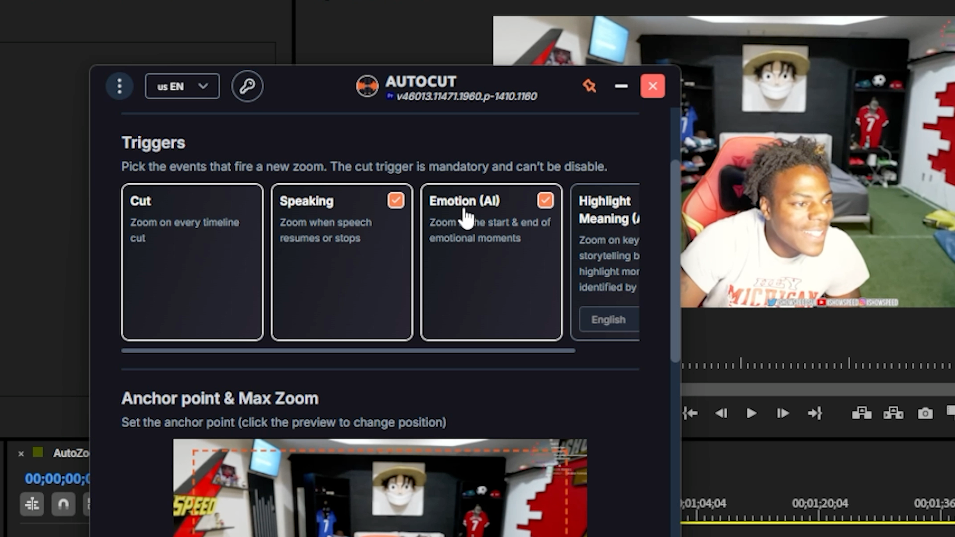Click the anchor point preview image
Screen dimensions: 955x537
click(380, 488)
